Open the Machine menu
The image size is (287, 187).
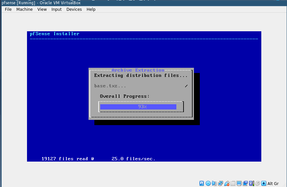(x=24, y=9)
